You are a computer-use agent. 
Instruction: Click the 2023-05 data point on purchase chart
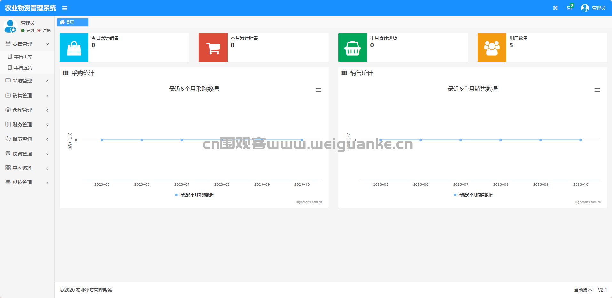[x=102, y=140]
